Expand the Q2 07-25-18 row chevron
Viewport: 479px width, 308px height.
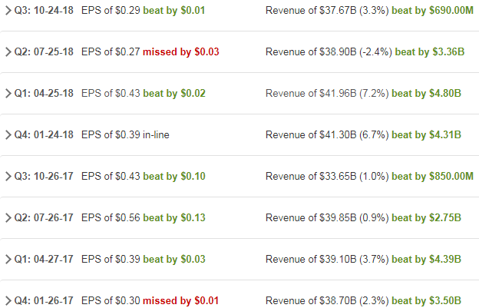pyautogui.click(x=8, y=52)
